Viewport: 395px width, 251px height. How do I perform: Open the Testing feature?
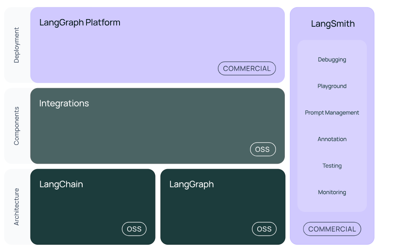click(332, 165)
